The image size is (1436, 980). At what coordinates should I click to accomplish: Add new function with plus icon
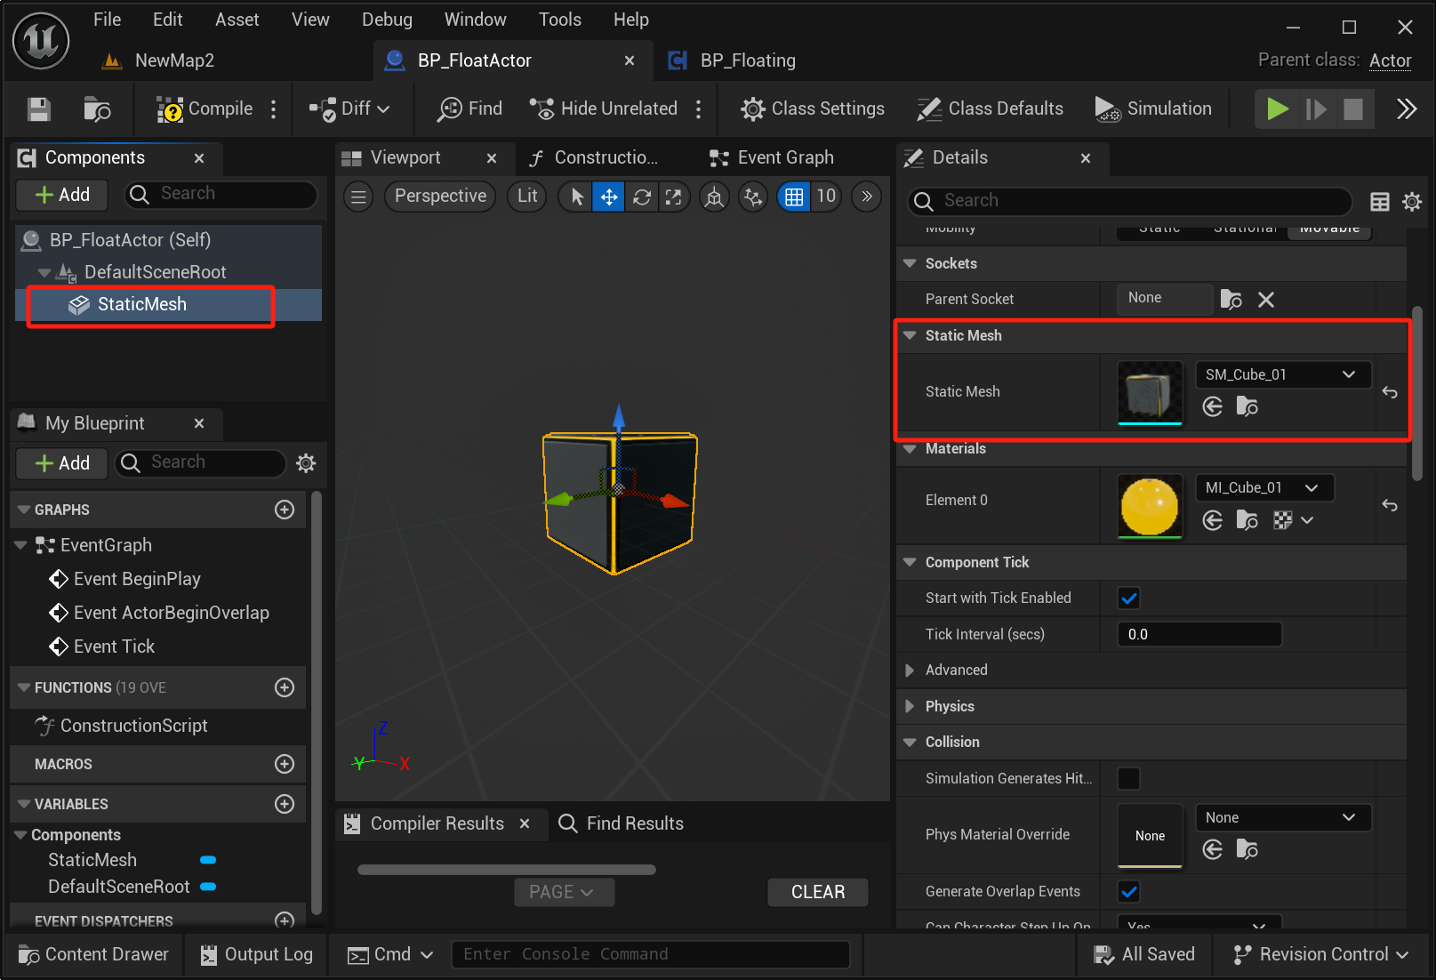pos(285,687)
